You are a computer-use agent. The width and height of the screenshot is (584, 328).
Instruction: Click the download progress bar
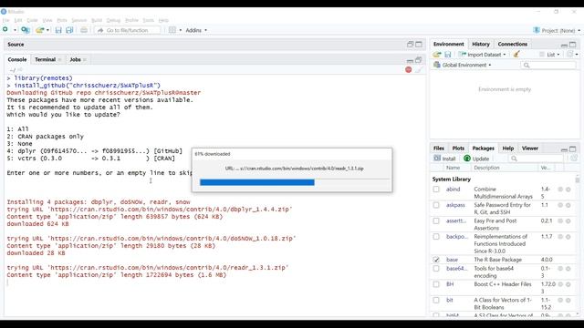(x=294, y=182)
